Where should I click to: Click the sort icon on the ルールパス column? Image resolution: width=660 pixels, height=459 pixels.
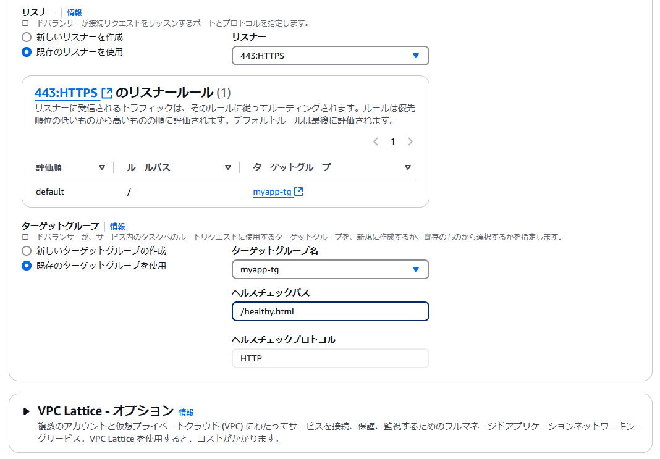228,167
